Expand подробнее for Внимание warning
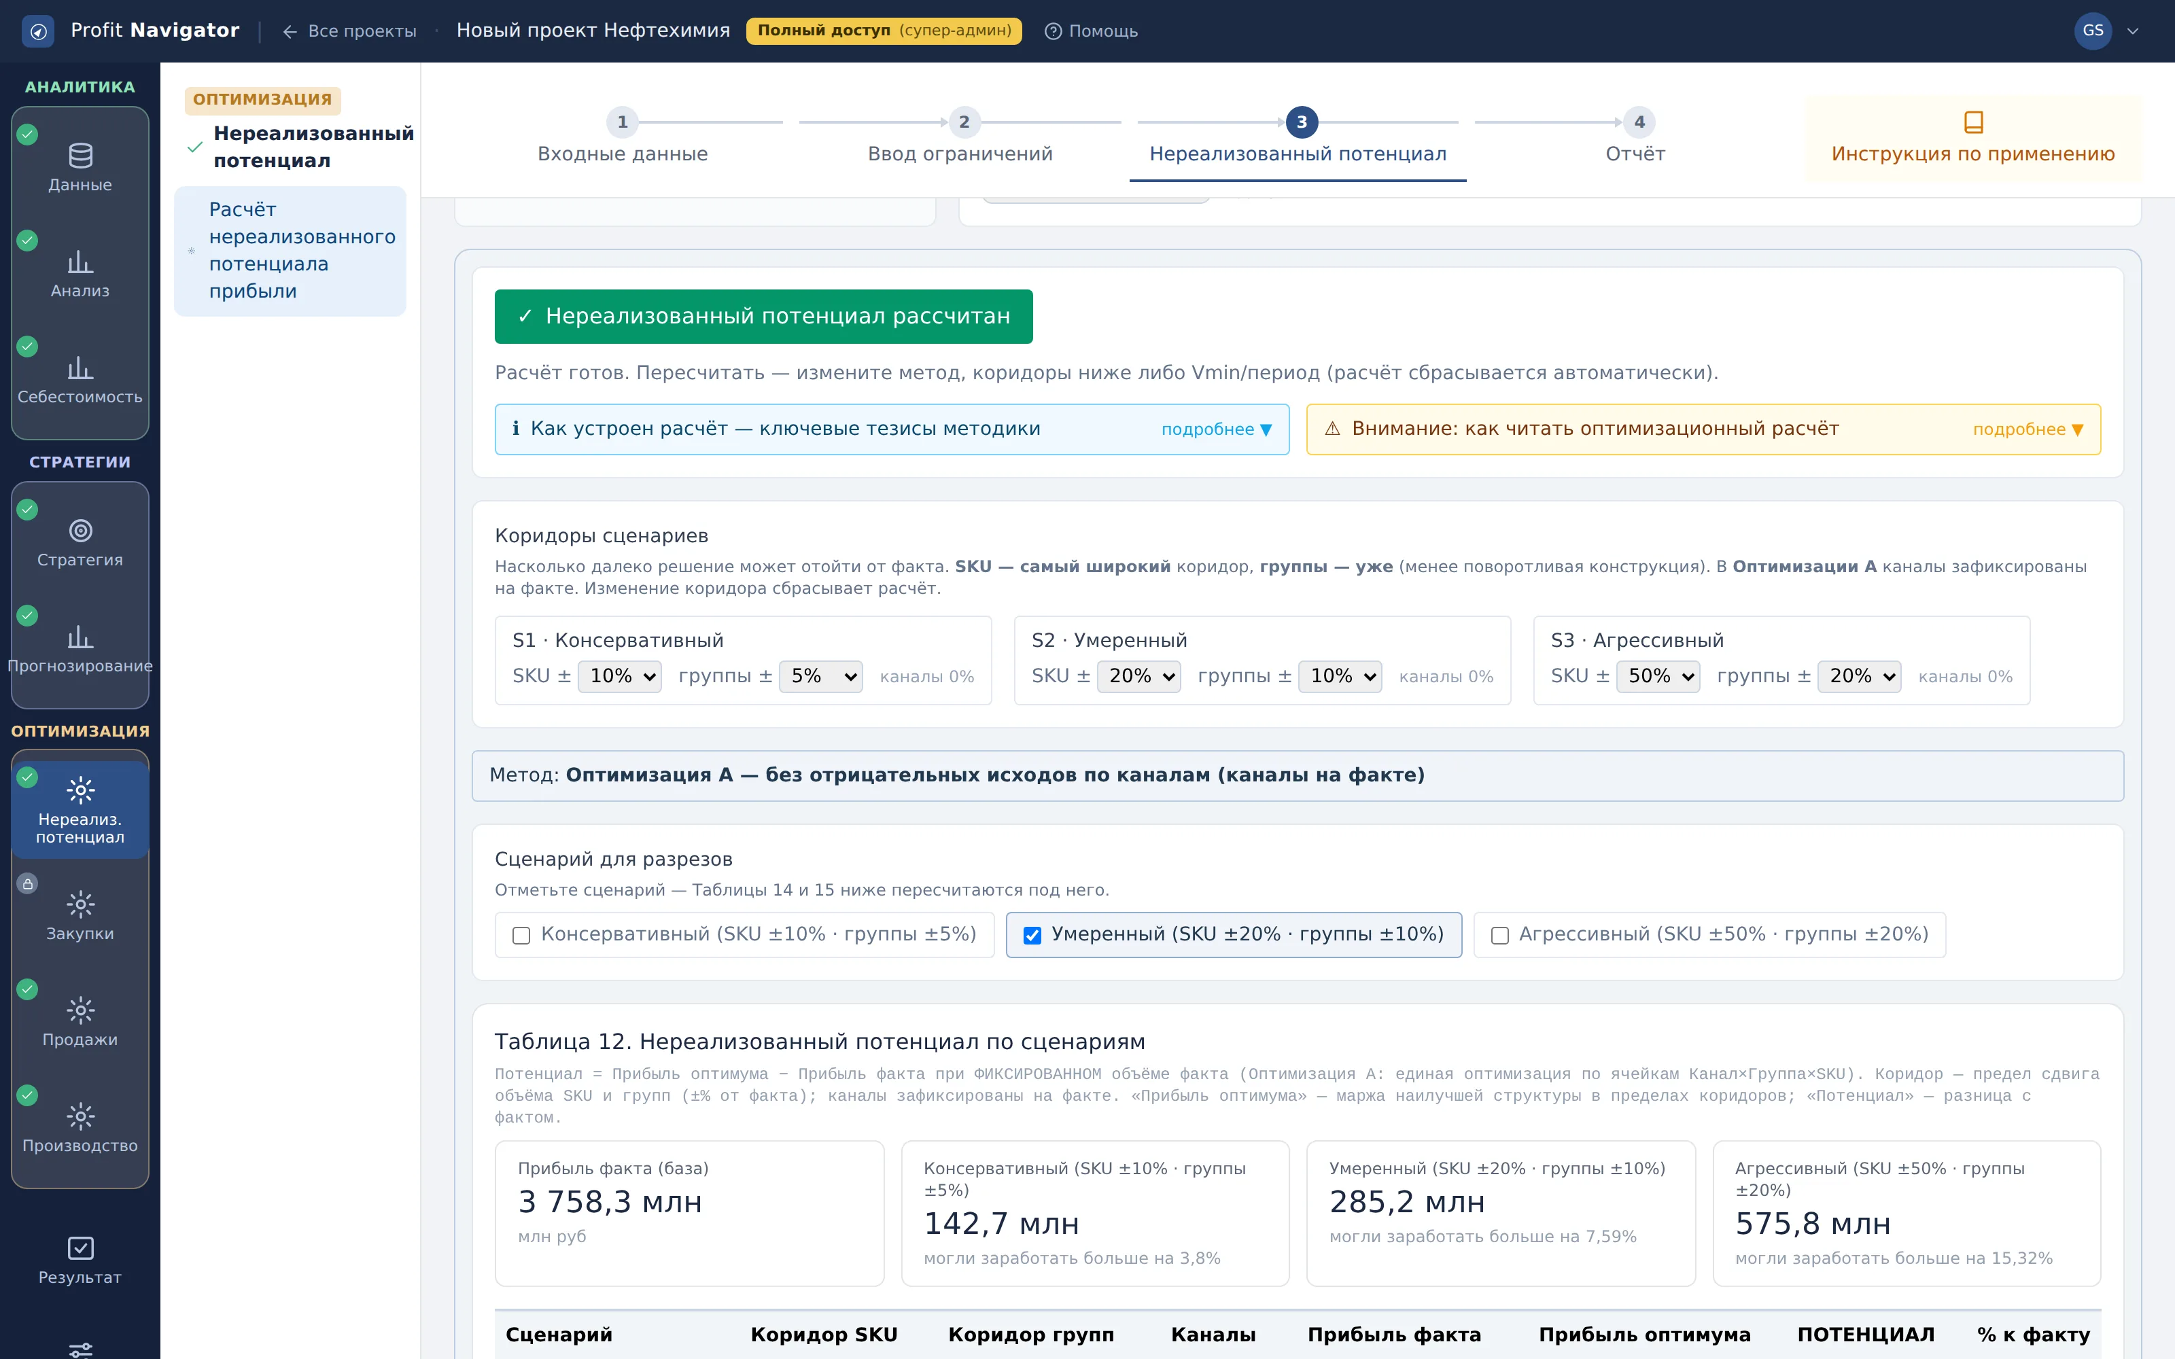Viewport: 2175px width, 1359px height. (x=2028, y=429)
